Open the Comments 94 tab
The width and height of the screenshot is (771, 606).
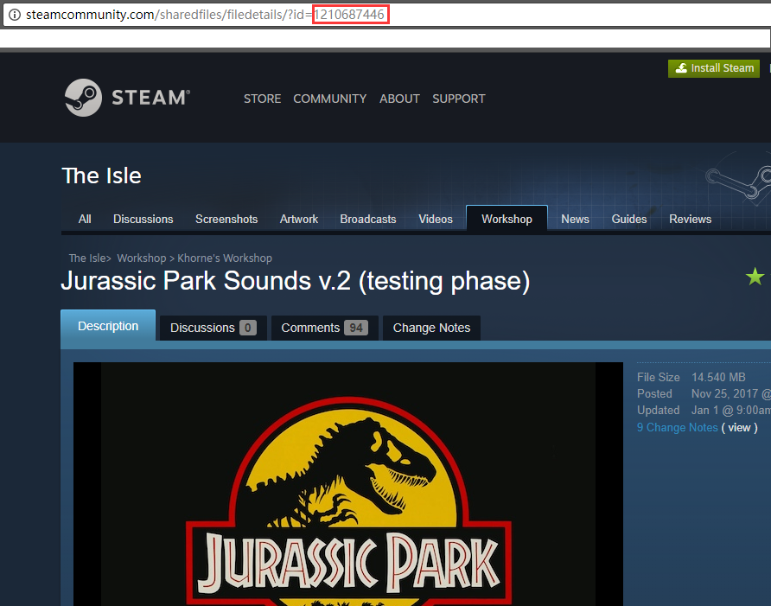[x=324, y=328]
